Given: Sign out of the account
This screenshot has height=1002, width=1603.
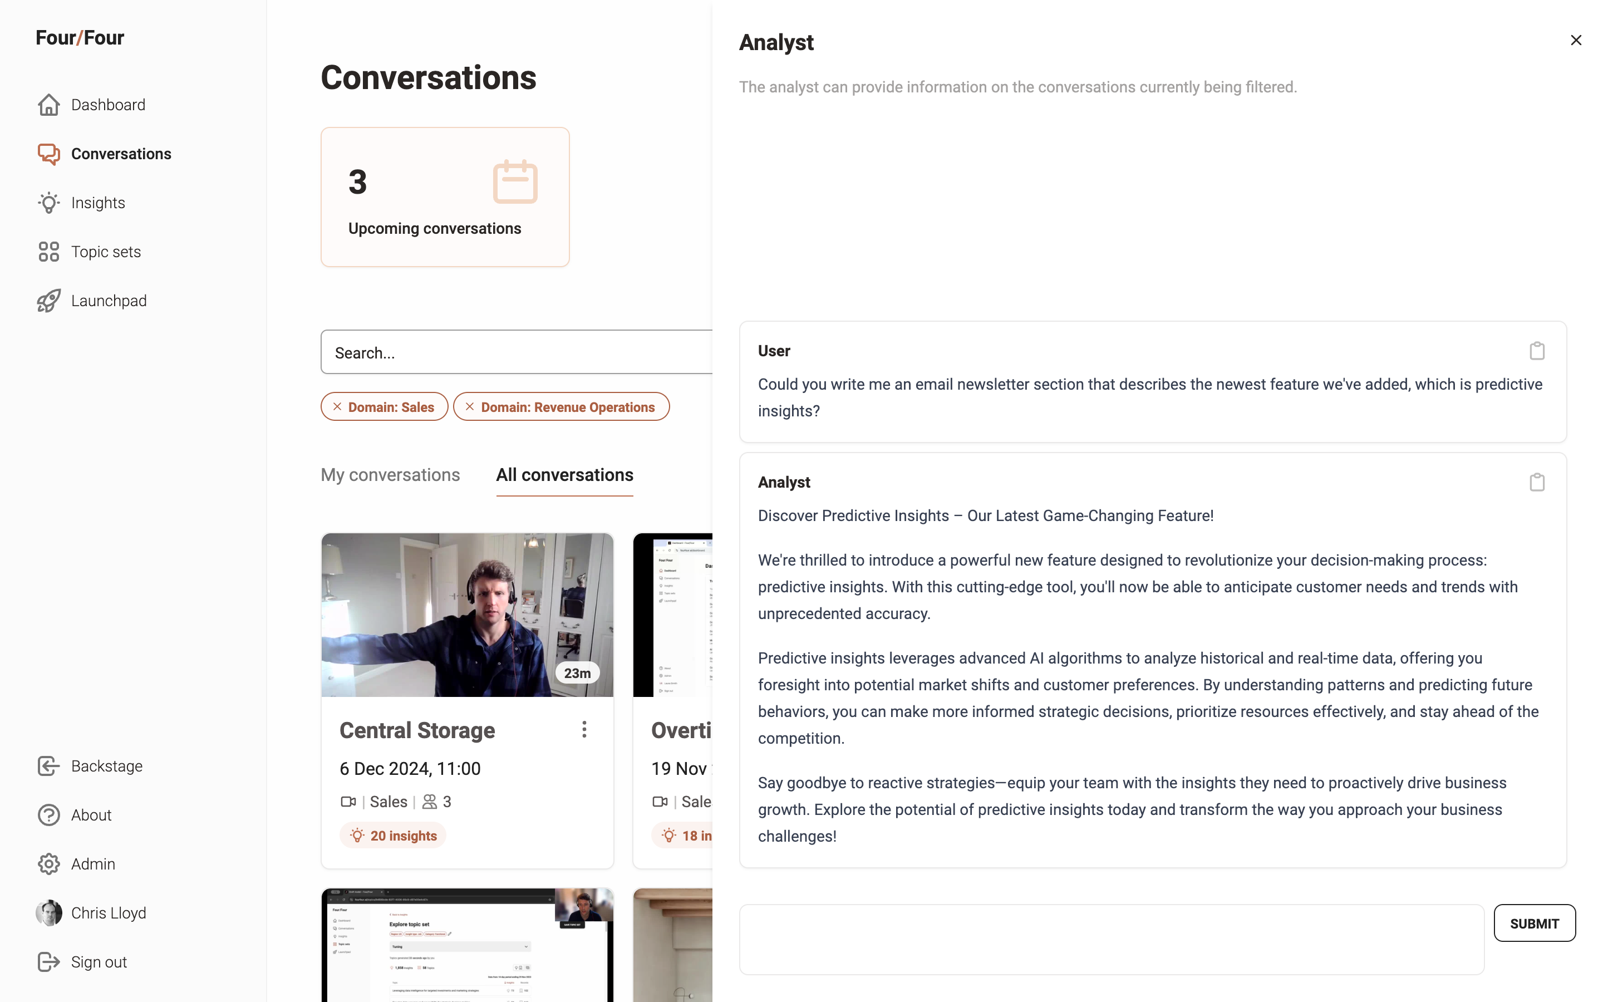Looking at the screenshot, I should [x=98, y=962].
